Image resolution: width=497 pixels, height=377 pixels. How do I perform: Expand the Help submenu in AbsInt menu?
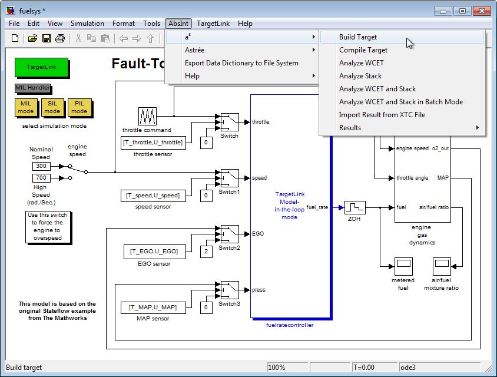(242, 76)
